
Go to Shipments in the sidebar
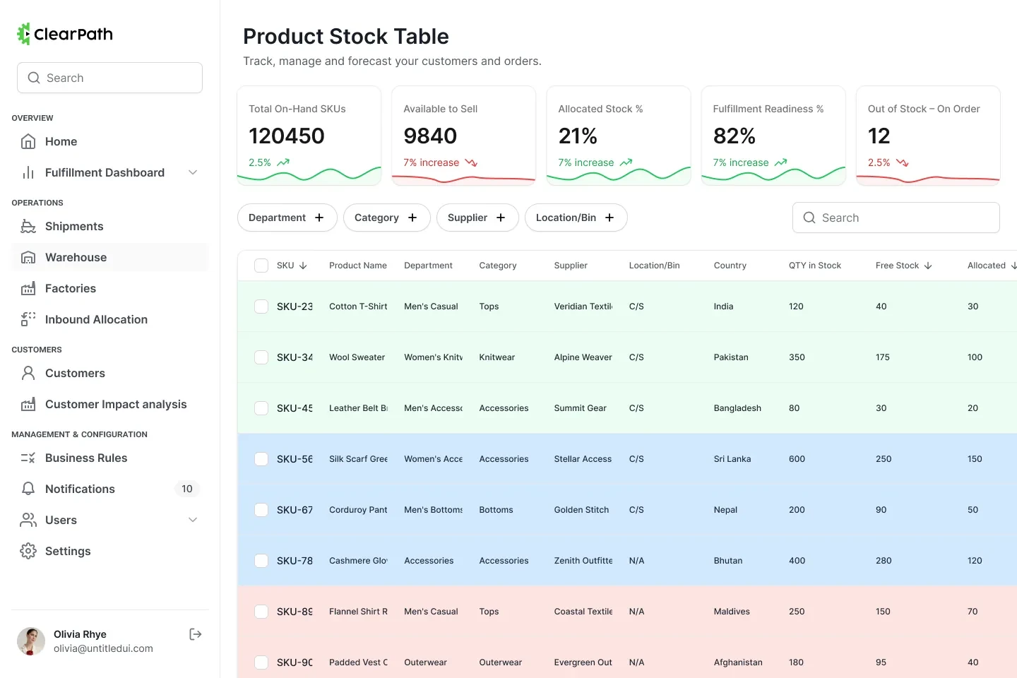point(110,226)
